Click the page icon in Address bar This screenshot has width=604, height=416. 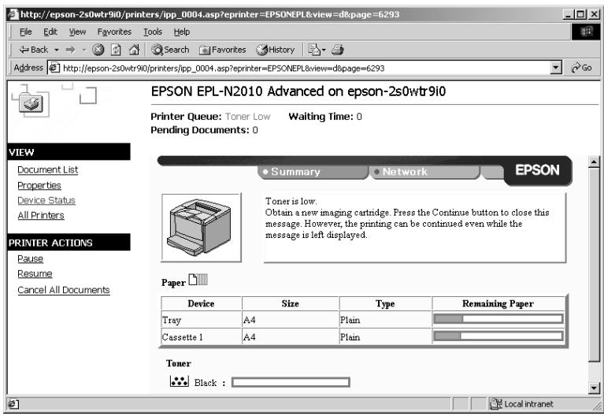54,68
